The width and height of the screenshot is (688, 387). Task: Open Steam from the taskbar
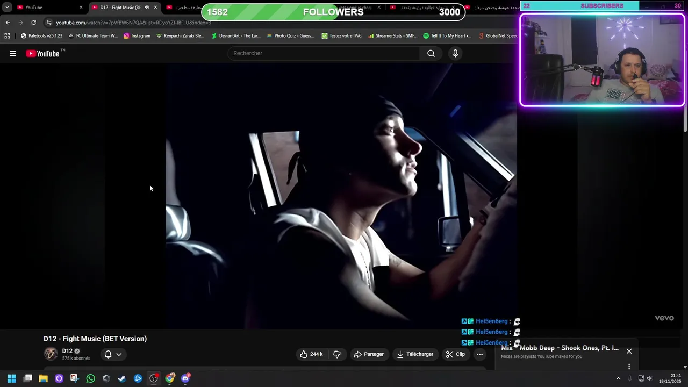coord(122,378)
